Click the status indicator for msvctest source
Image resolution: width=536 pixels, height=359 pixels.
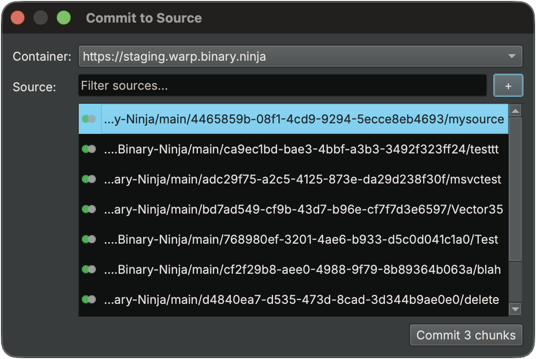tap(89, 179)
